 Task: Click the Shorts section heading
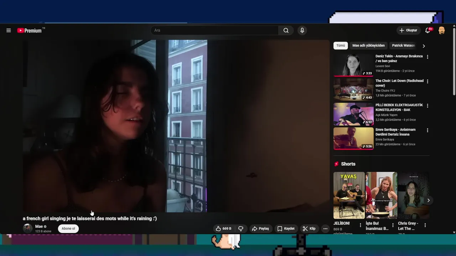coord(348,164)
